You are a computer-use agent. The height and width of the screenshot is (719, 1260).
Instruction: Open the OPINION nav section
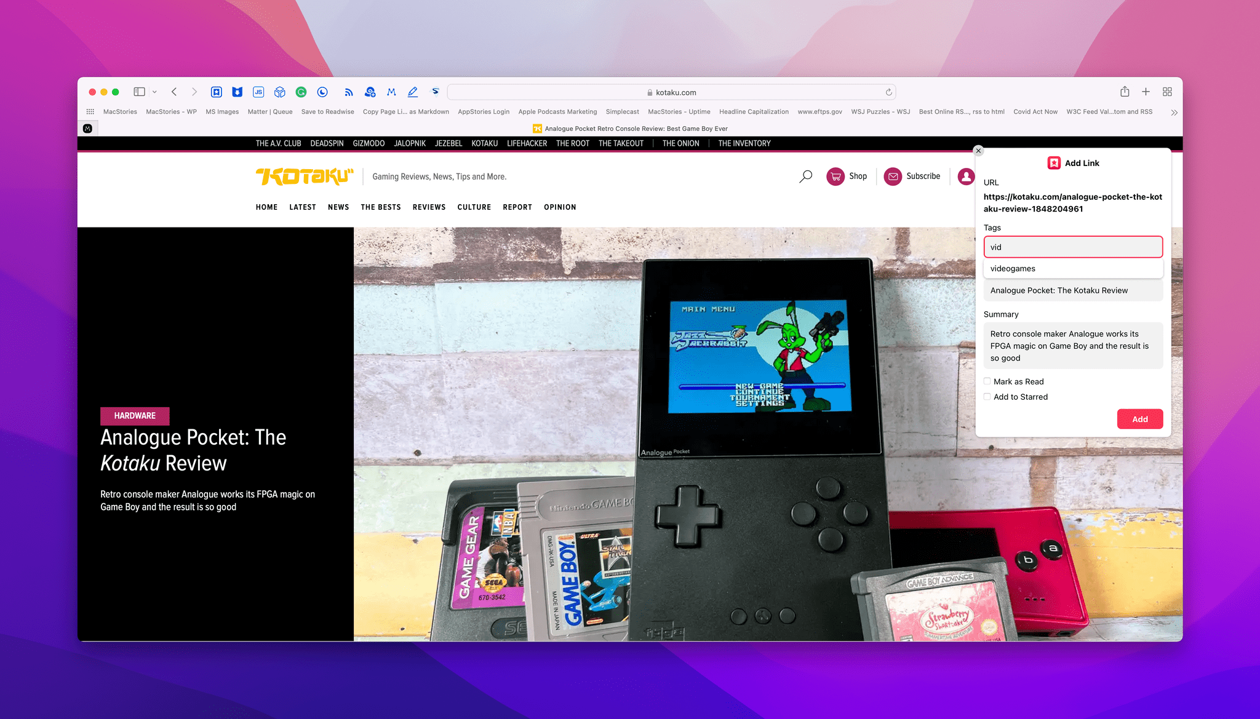coord(560,207)
